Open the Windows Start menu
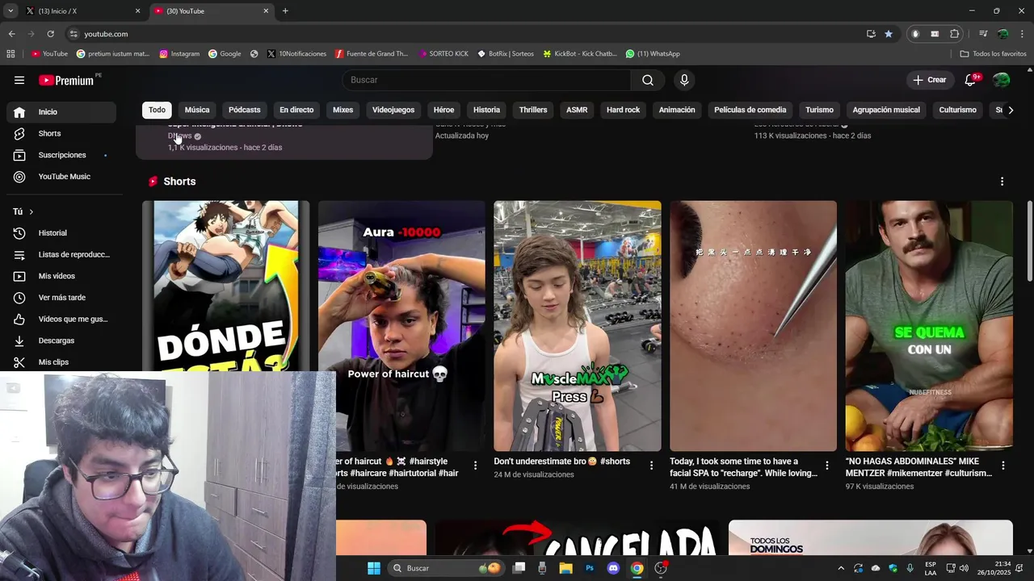Screen dimensions: 1034x581 [x=374, y=568]
